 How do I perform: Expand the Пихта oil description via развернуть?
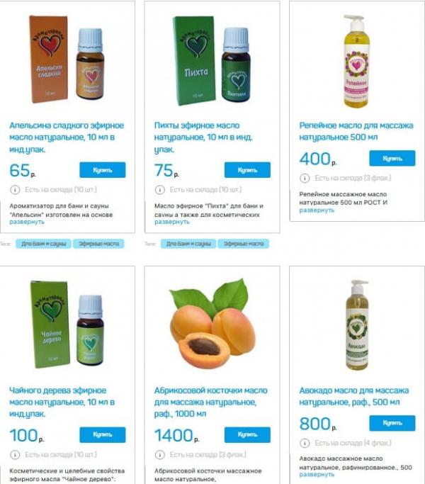[x=172, y=222]
